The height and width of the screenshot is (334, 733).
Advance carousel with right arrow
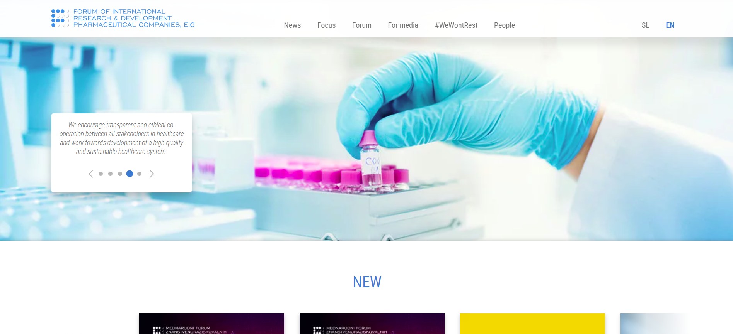tap(152, 174)
